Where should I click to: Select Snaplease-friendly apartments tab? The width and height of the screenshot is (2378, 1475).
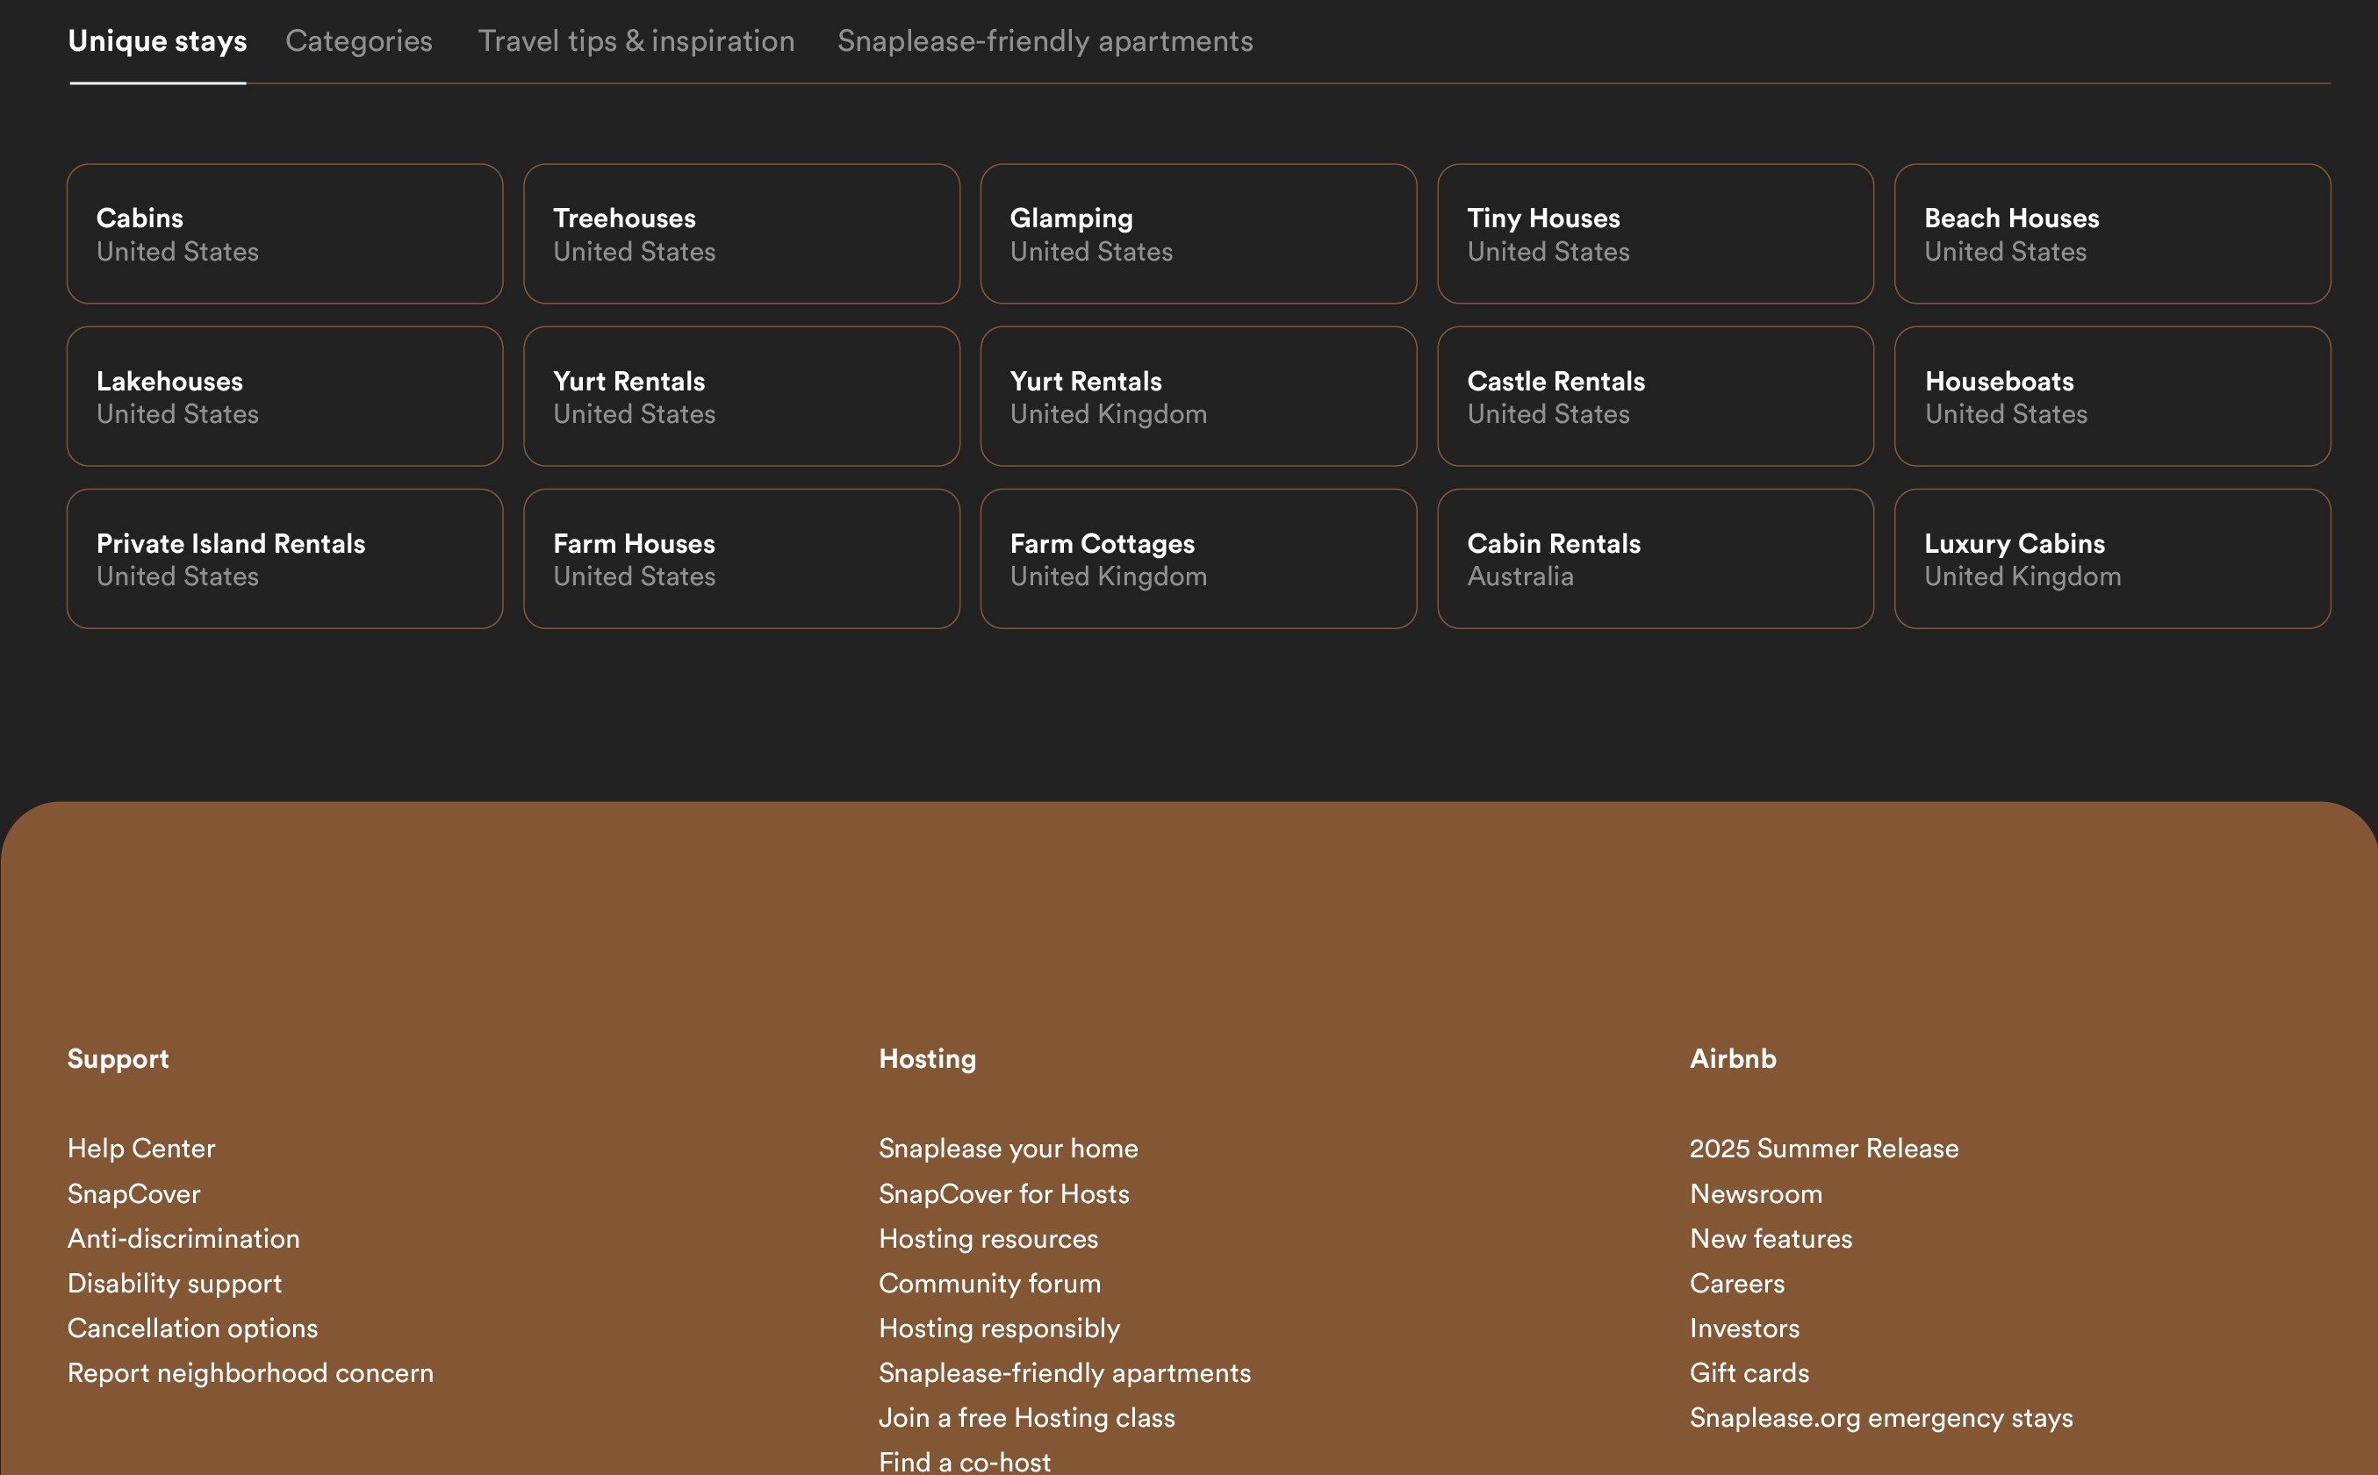coord(1044,41)
